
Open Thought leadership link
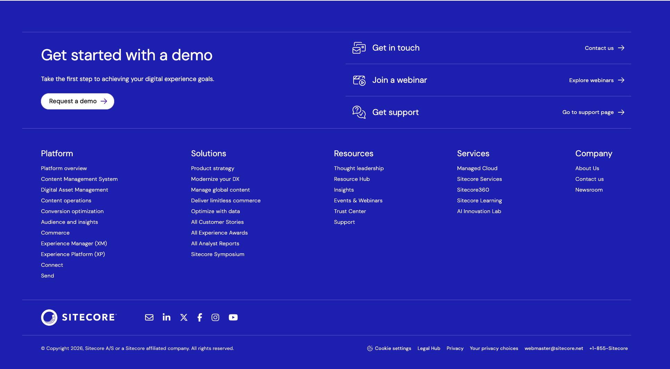click(359, 168)
